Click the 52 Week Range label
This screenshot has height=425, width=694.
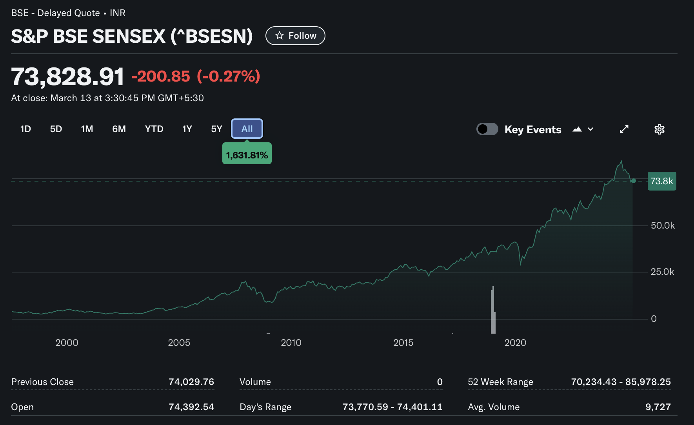500,382
